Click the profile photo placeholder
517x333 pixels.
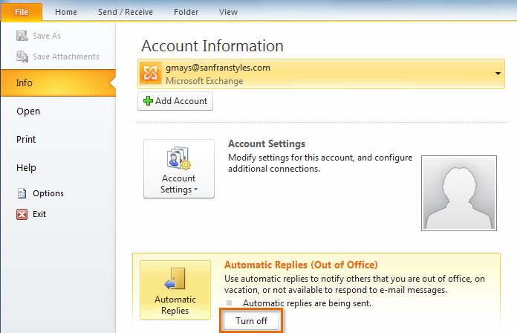pos(459,193)
